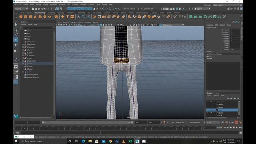Click the Redo arrow in status line
The image size is (256, 144).
tap(46, 9)
